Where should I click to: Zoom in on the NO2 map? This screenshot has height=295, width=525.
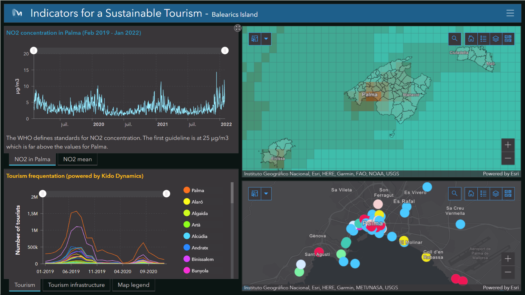[508, 145]
